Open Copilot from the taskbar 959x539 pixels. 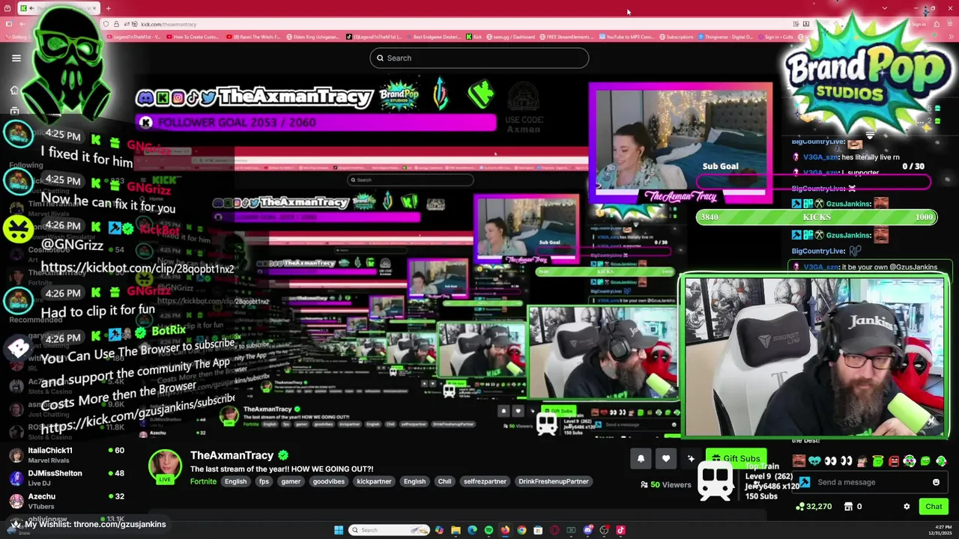tap(439, 530)
